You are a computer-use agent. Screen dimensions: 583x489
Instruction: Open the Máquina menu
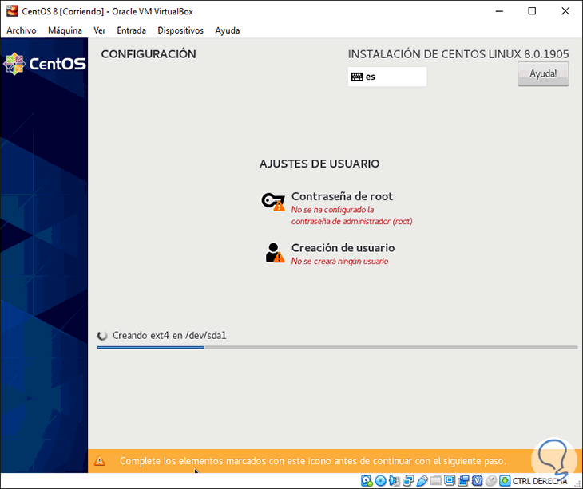[x=65, y=30]
